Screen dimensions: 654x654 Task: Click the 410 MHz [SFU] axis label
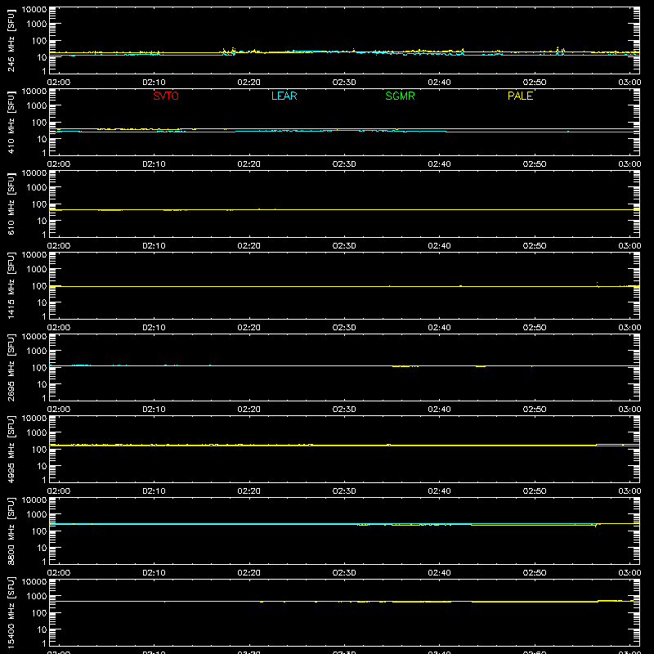pos(11,122)
